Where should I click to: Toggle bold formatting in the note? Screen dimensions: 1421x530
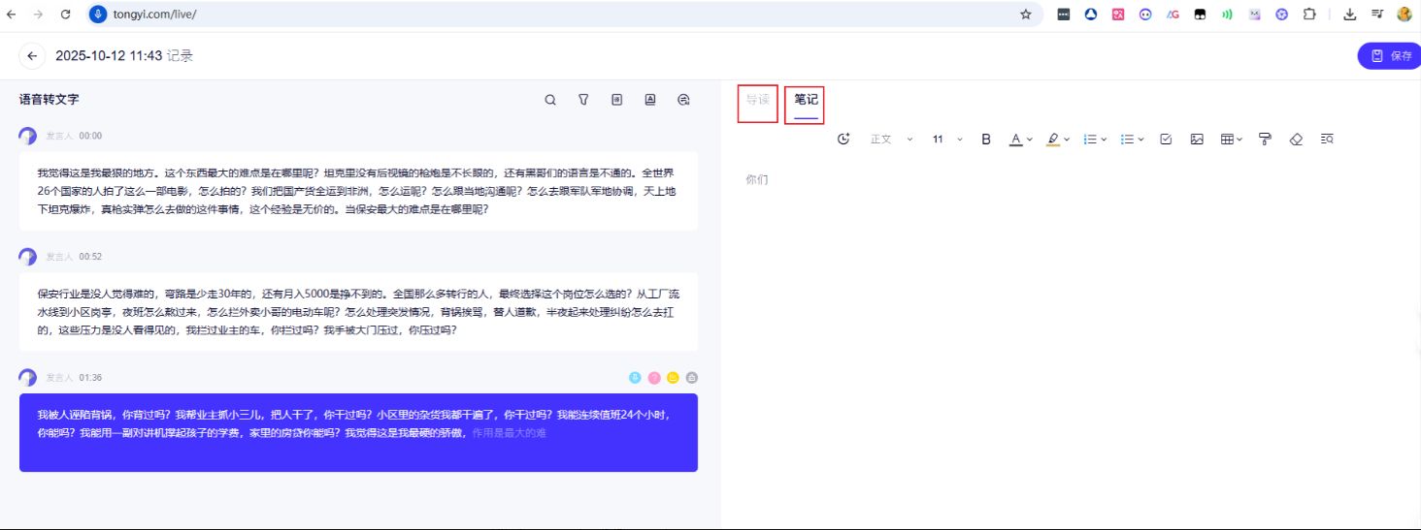point(986,140)
